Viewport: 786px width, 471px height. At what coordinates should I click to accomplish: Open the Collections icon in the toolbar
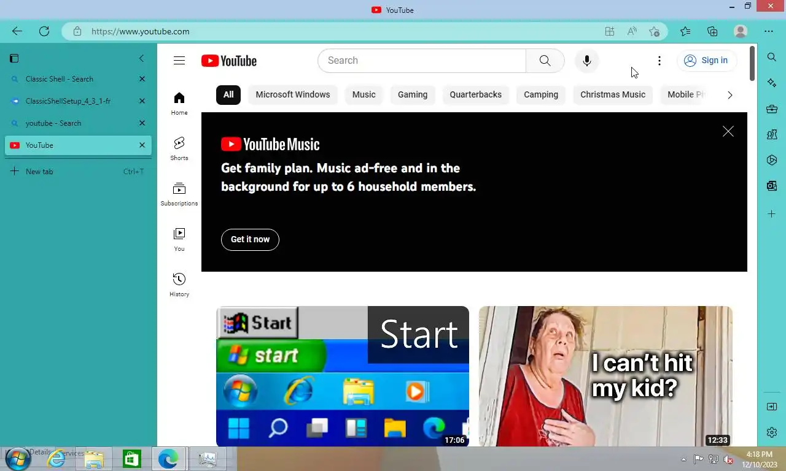click(x=712, y=31)
